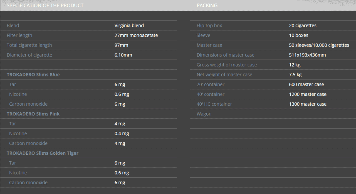Image resolution: width=356 pixels, height=194 pixels.
Task: Click the '12 kg' gross weight value
Action: tap(295, 65)
